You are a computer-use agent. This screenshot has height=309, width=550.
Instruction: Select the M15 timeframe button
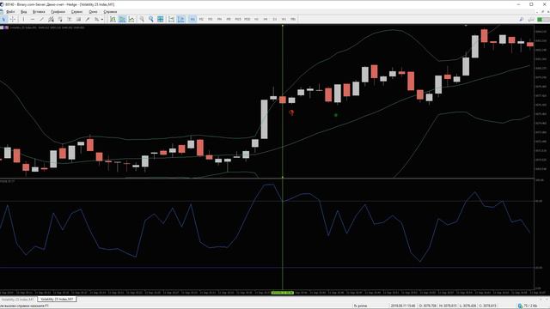238,19
